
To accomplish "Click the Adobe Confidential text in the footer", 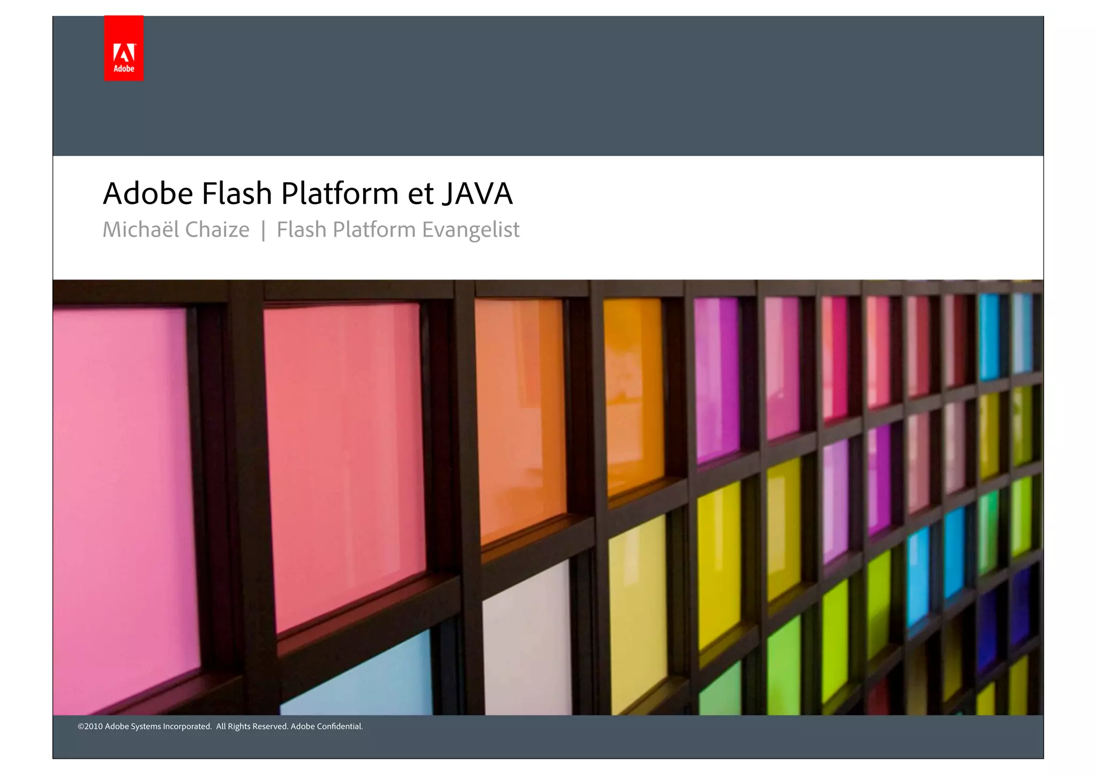I will pyautogui.click(x=327, y=726).
